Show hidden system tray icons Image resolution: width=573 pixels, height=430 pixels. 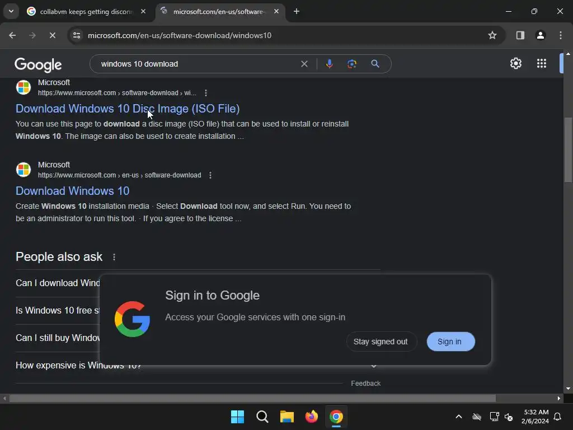[459, 417]
